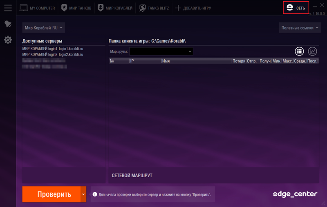Click info icon in hint bar
Viewport: 327px width, 207px height.
[x=95, y=194]
